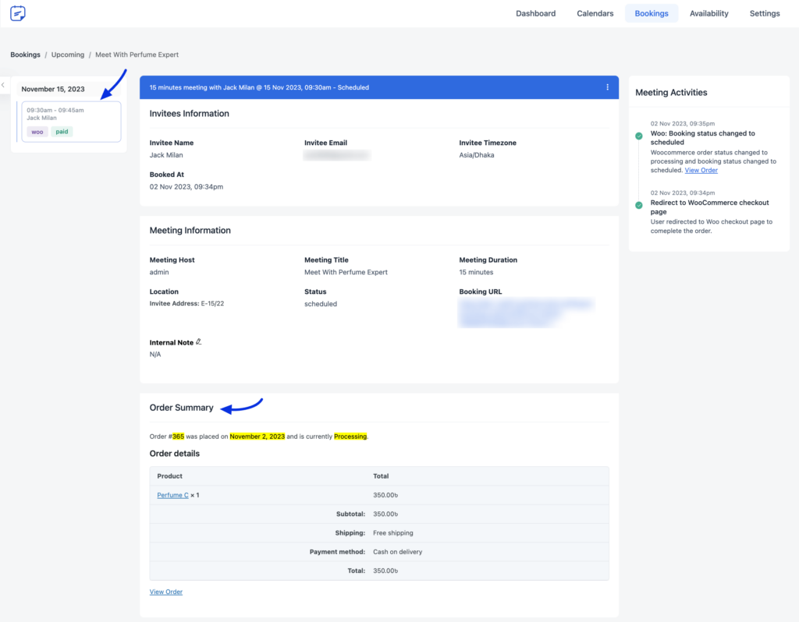Click Redirect to WooCommerce checkout page title
799x622 pixels.
709,207
